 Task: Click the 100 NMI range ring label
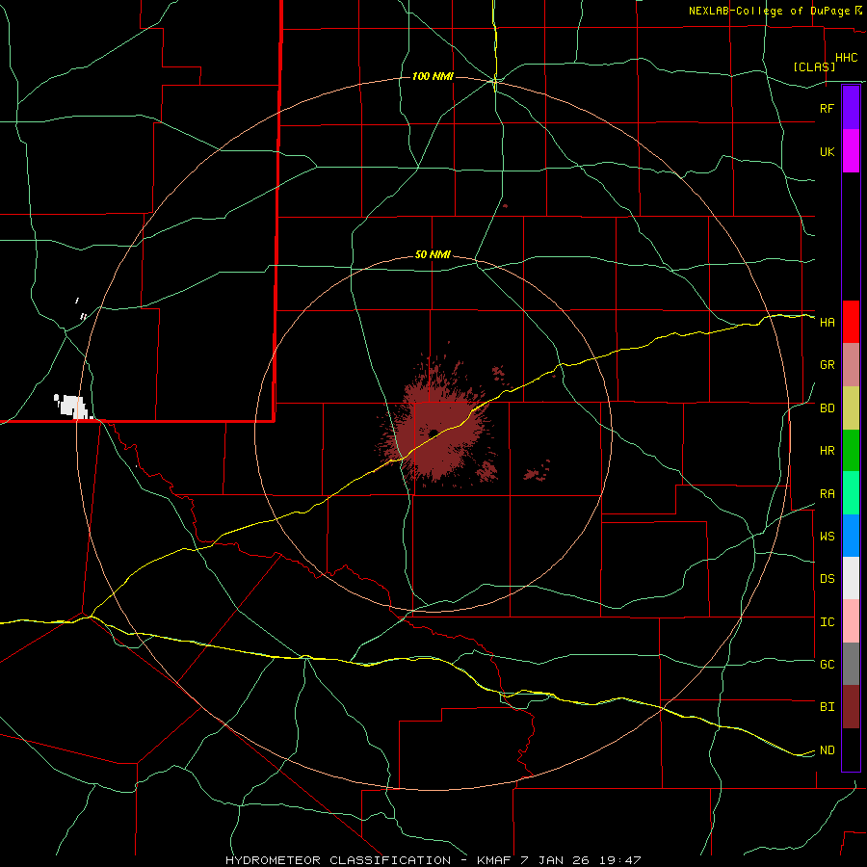click(433, 76)
